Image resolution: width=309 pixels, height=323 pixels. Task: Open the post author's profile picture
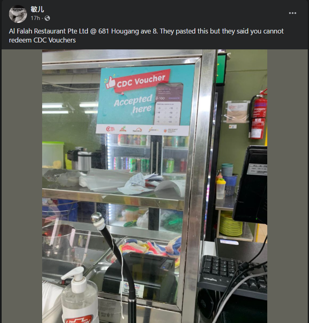18,14
